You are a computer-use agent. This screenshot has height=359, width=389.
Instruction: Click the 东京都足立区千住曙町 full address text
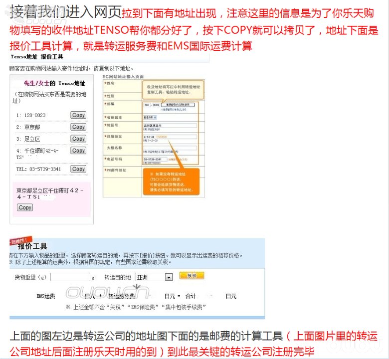click(x=50, y=193)
